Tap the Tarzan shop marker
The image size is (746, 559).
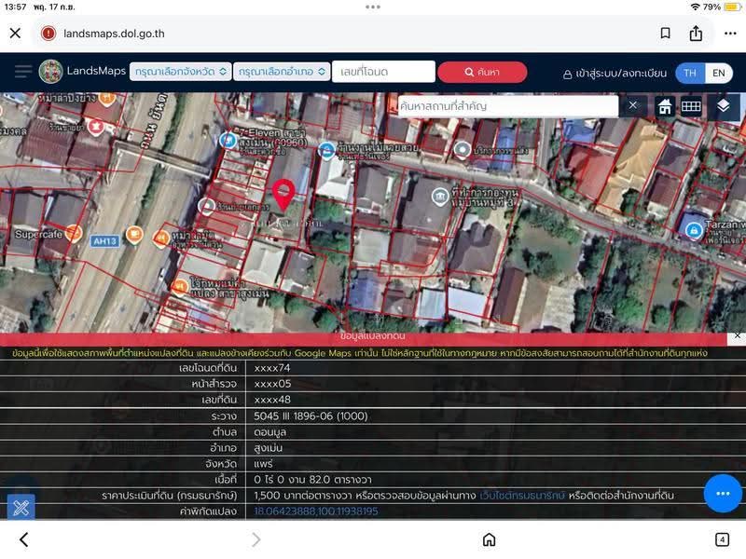click(x=694, y=230)
